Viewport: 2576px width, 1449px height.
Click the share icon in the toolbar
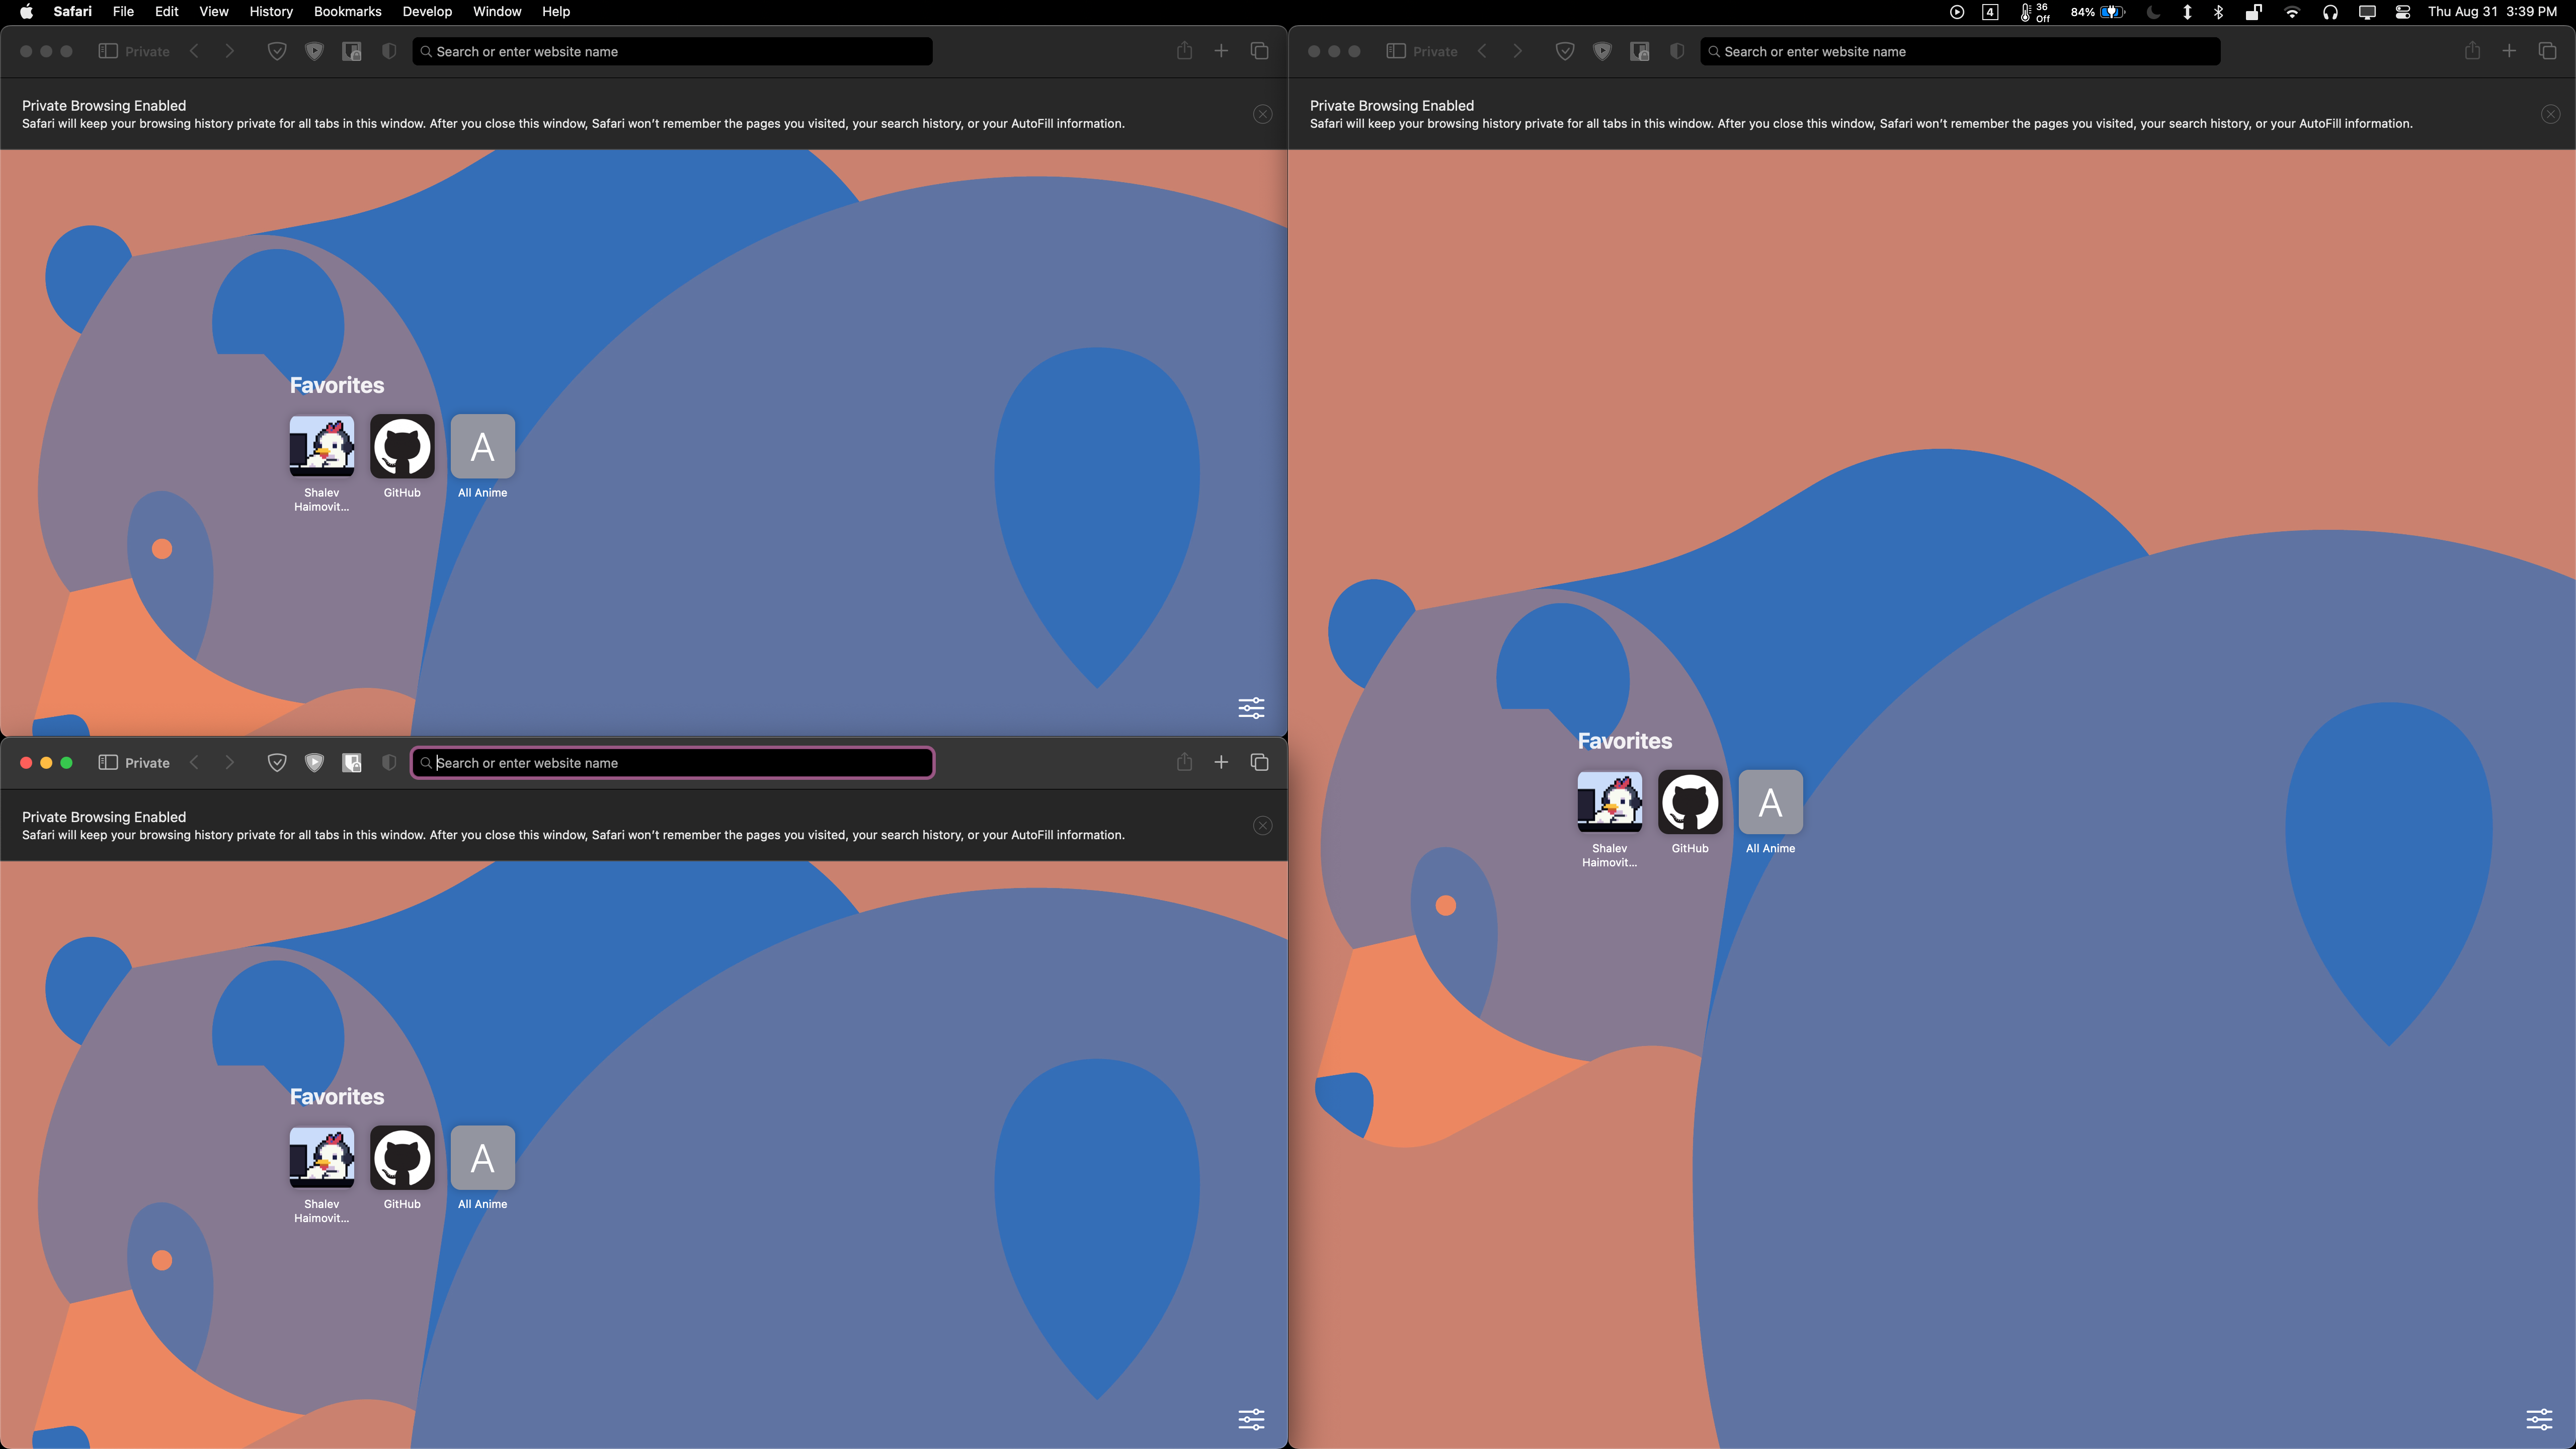(x=1184, y=762)
